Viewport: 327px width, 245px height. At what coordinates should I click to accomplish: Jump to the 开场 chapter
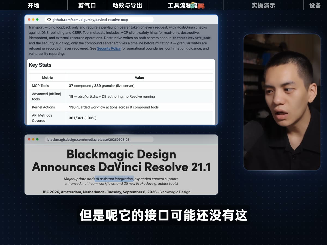[x=34, y=5]
